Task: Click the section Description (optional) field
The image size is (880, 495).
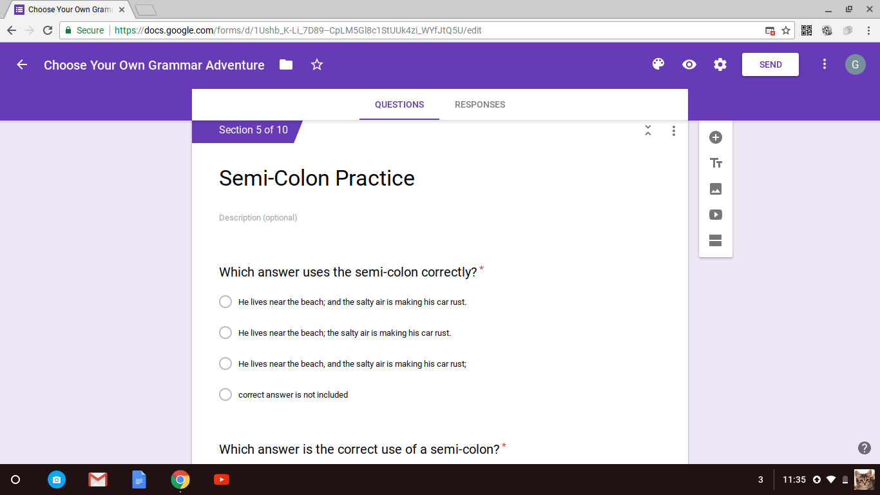Action: (440, 218)
